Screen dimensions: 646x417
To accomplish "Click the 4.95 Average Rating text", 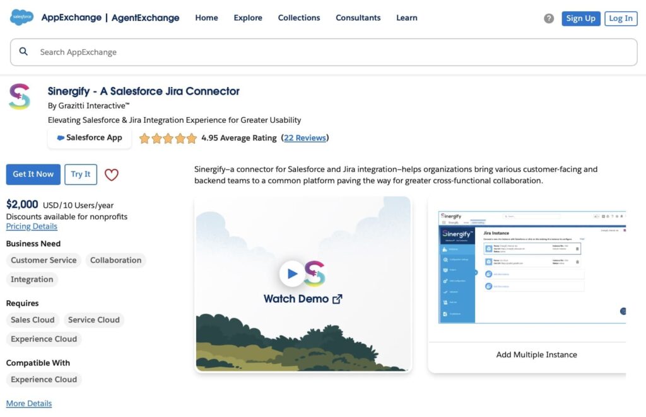I will [x=239, y=138].
